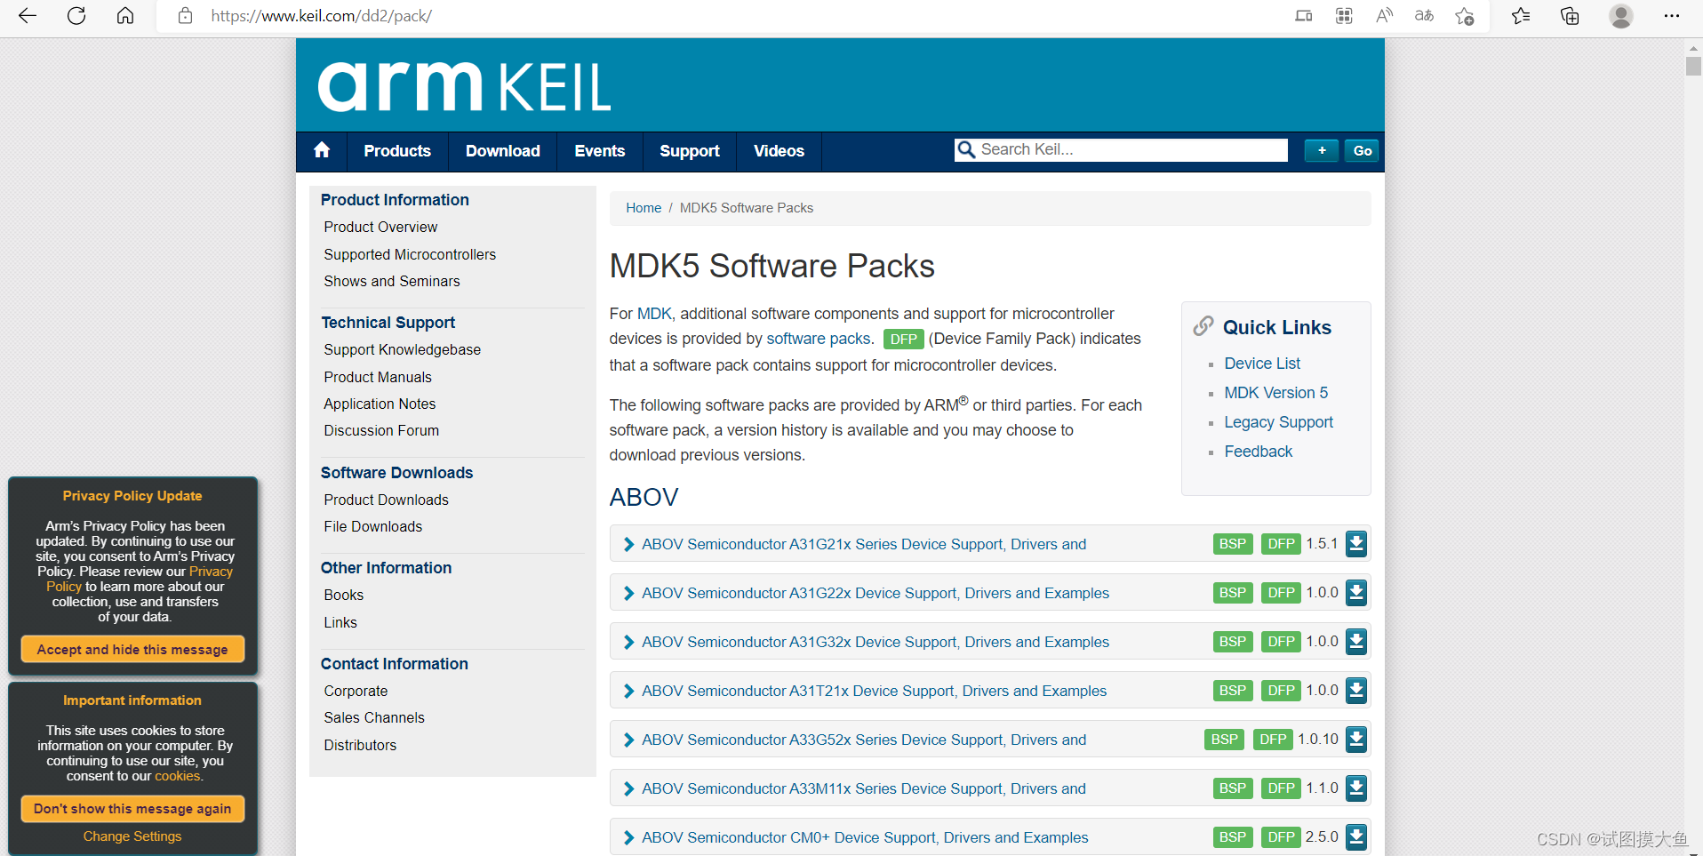This screenshot has height=856, width=1703.
Task: Expand the A31G22x Device Support entry
Action: pos(628,593)
